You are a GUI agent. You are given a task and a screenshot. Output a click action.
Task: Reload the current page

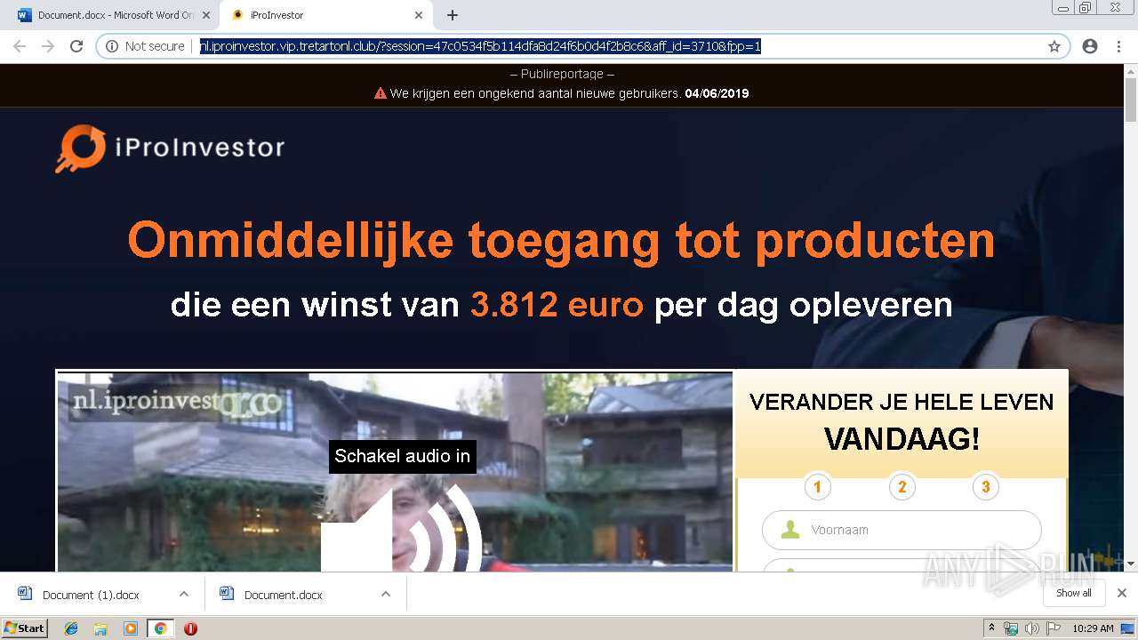(x=76, y=46)
